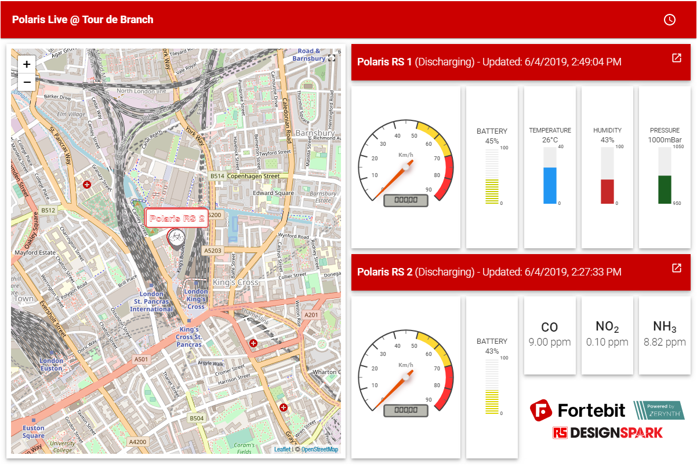Click Polaris RS 1 odometer display
697x470 pixels.
pyautogui.click(x=405, y=200)
